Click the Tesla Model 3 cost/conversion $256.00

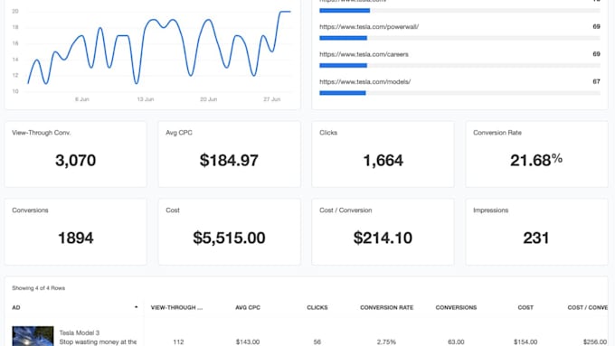(x=594, y=342)
